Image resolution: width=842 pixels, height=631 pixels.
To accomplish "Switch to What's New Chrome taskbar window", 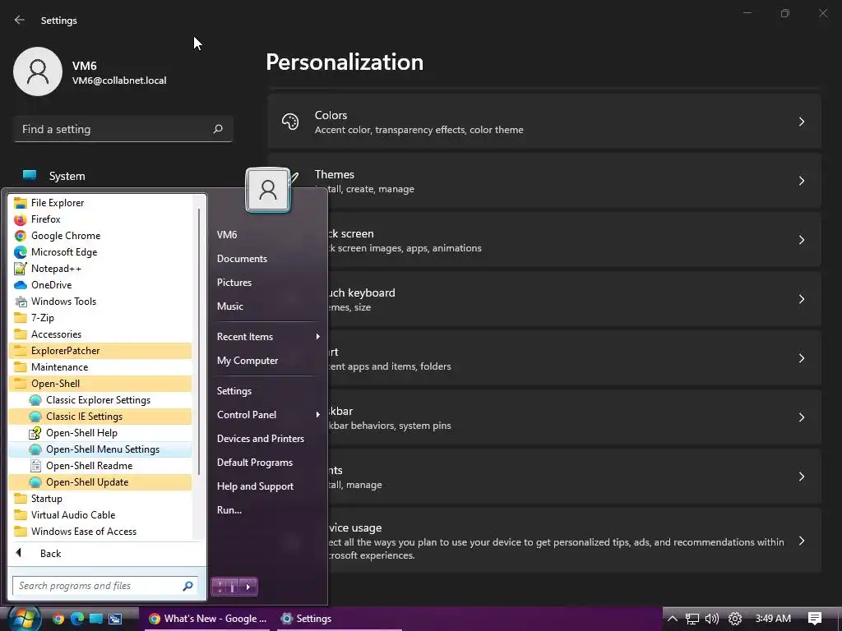I will click(x=207, y=619).
